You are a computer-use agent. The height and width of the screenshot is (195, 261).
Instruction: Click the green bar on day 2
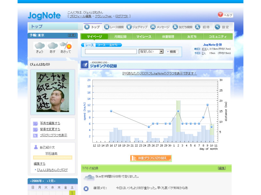coord(178,116)
